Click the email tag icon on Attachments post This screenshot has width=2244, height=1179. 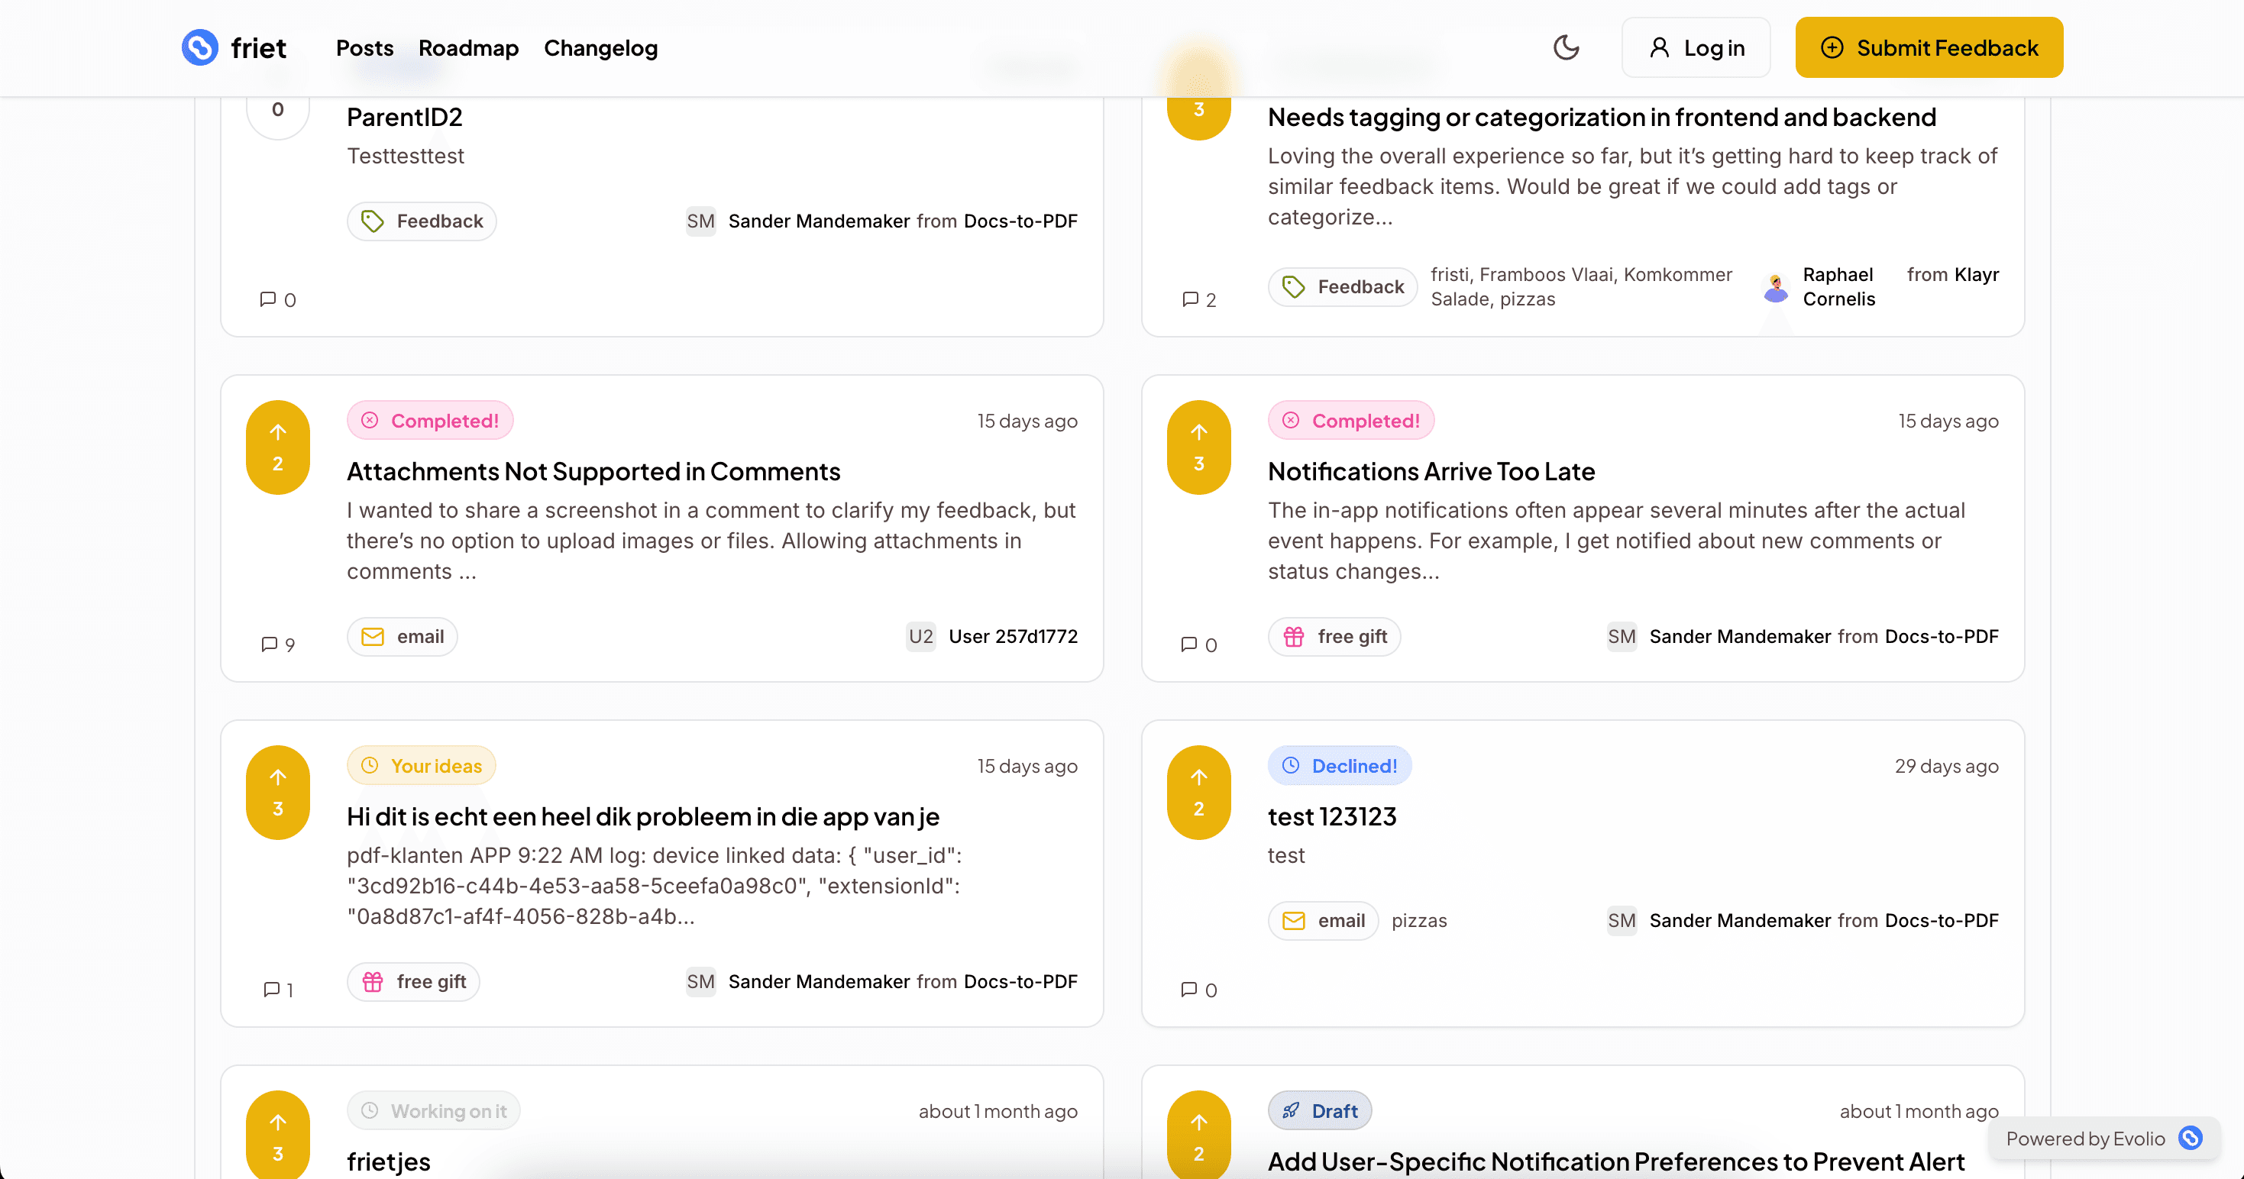(x=373, y=637)
